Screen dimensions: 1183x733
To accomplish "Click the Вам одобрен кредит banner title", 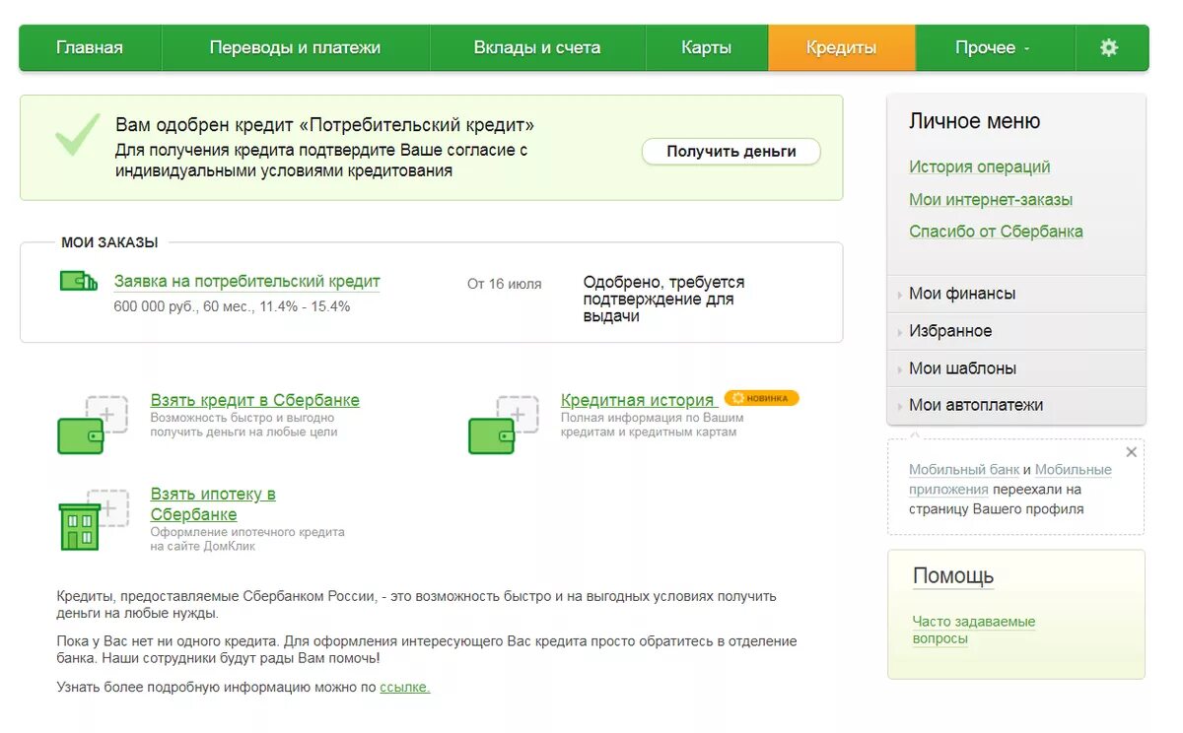I will 324,125.
